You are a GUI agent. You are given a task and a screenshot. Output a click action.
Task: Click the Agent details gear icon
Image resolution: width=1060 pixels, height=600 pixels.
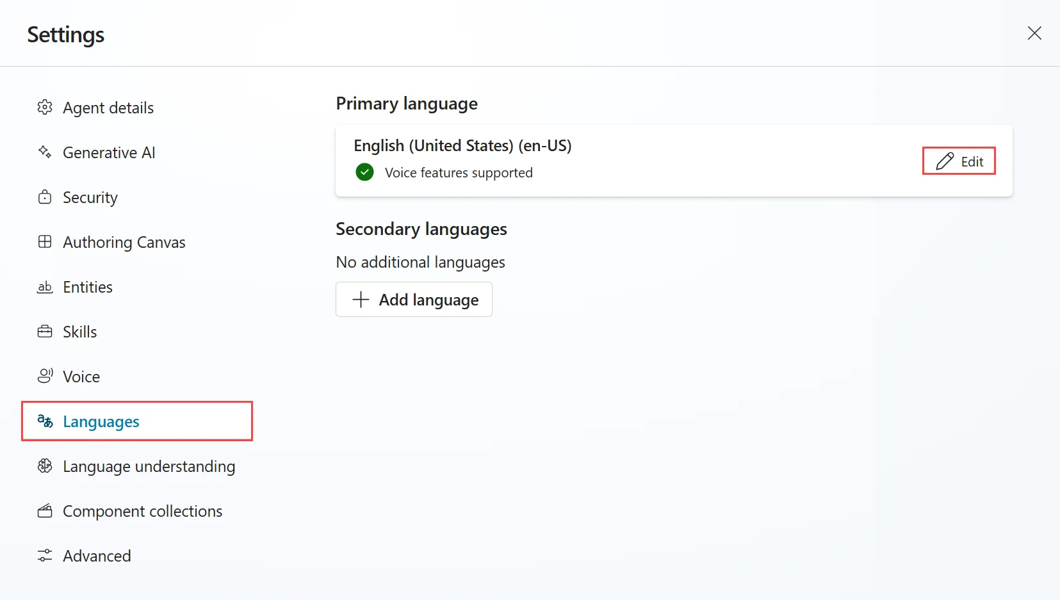click(x=45, y=107)
